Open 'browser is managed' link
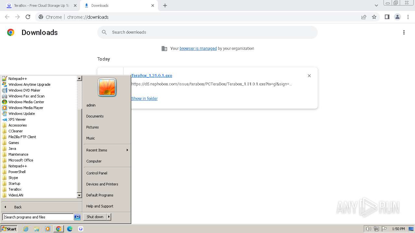The image size is (415, 233). 198,49
